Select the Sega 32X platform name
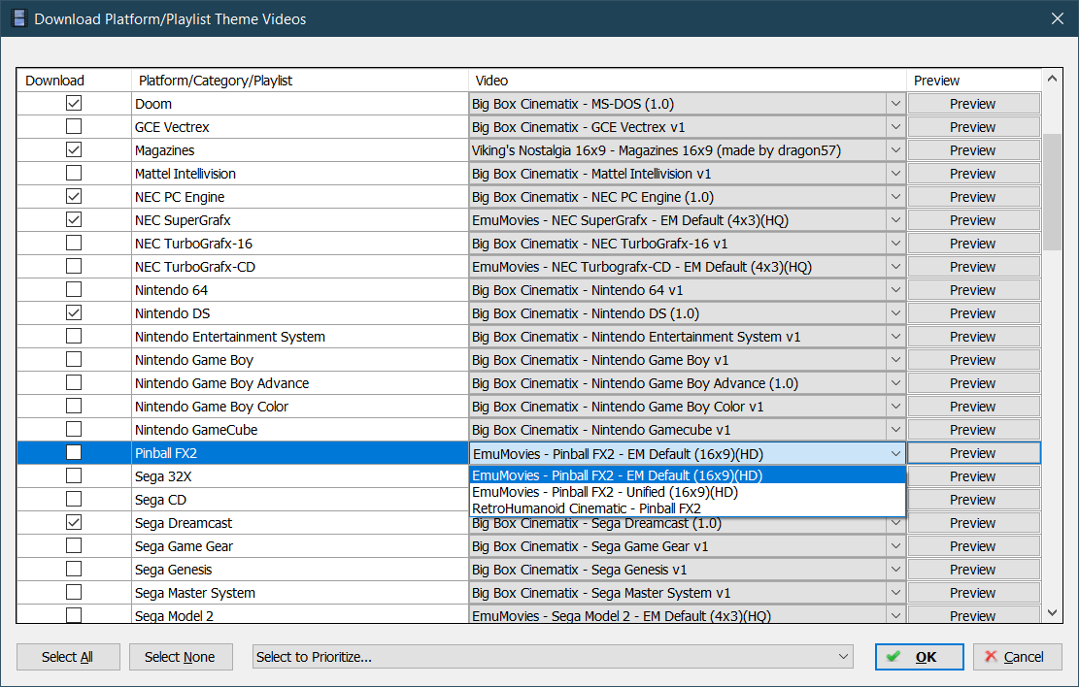The width and height of the screenshot is (1079, 687). 163,476
